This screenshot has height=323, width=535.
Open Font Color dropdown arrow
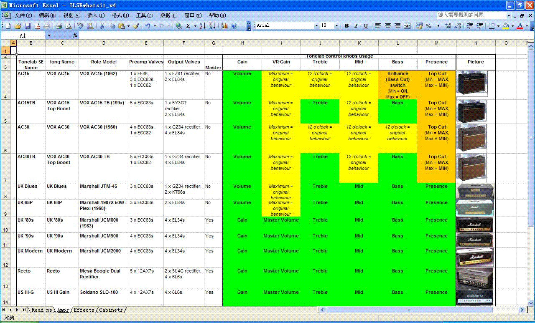527,26
